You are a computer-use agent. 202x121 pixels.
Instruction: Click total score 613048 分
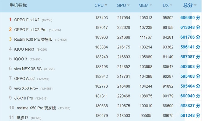pos(190,27)
